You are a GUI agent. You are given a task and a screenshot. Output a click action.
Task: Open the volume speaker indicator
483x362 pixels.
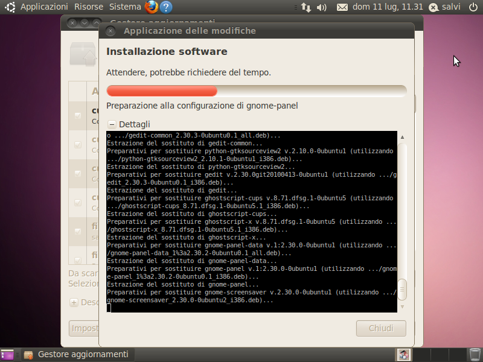pos(321,7)
